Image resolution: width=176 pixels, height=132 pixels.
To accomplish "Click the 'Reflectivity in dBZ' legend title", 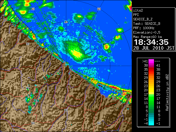I will pos(167,92).
